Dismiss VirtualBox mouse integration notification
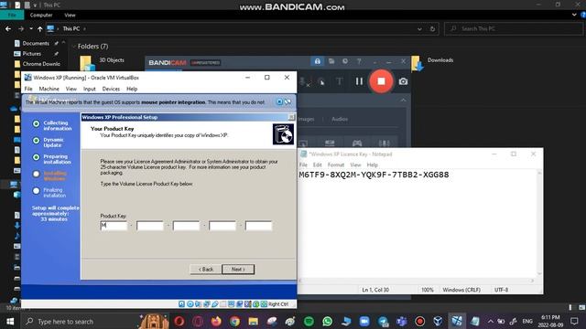This screenshot has width=586, height=329. (x=279, y=101)
